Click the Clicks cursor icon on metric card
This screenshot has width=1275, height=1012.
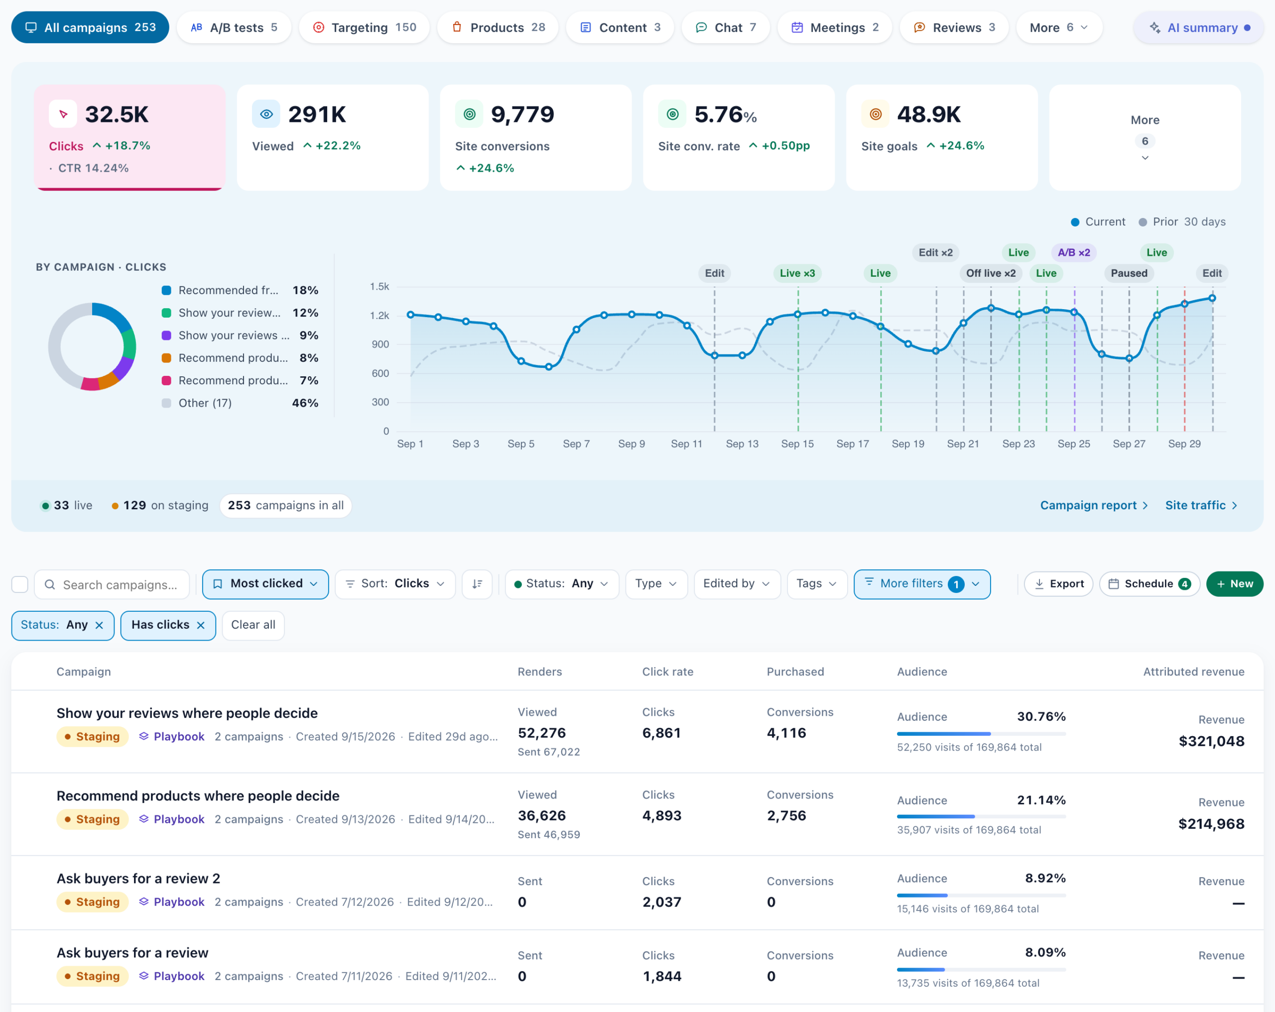[x=63, y=114]
